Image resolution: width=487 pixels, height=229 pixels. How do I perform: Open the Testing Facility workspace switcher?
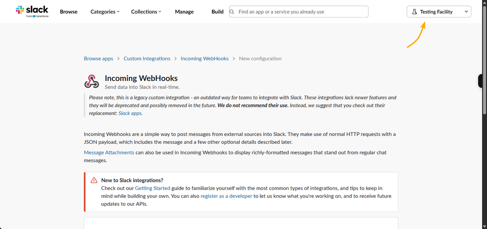point(439,12)
